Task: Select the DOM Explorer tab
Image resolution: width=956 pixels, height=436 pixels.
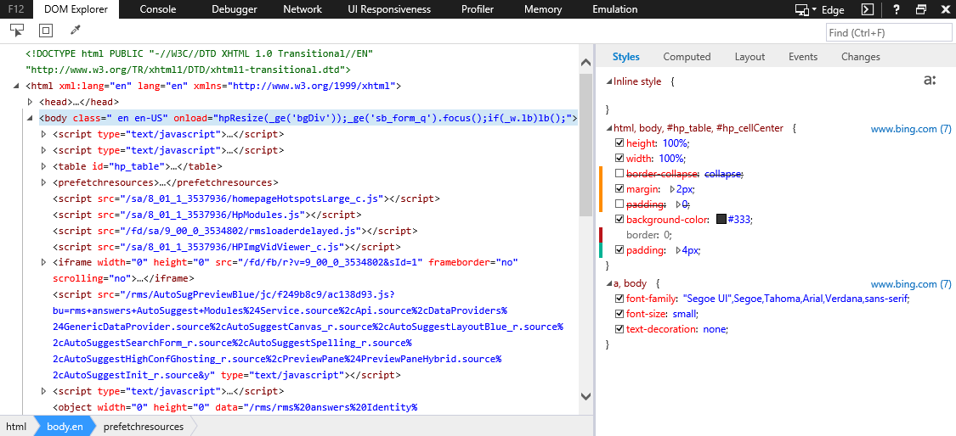Action: pyautogui.click(x=76, y=9)
